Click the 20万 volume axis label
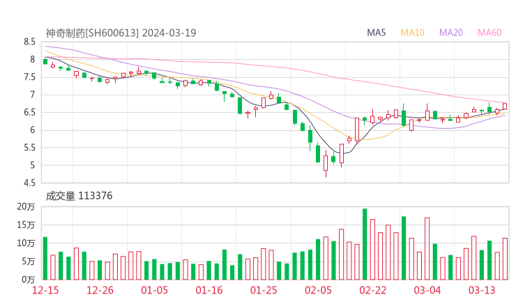 coord(26,207)
